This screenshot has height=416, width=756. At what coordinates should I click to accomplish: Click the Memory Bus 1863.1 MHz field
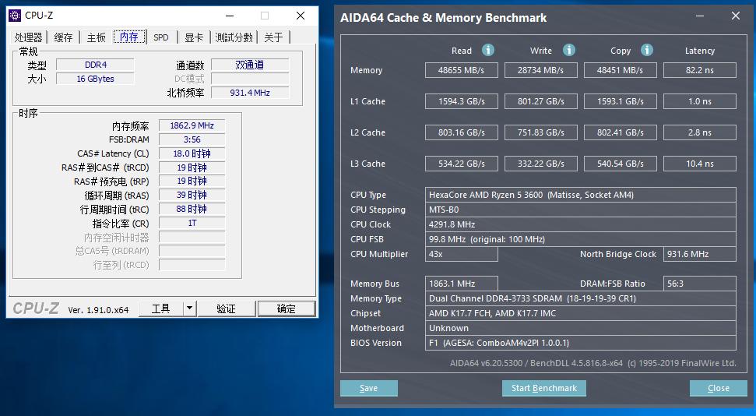pyautogui.click(x=462, y=284)
